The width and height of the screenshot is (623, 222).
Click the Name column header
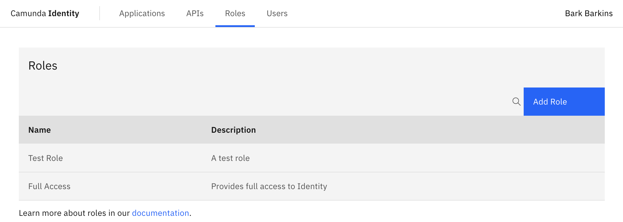coord(39,129)
